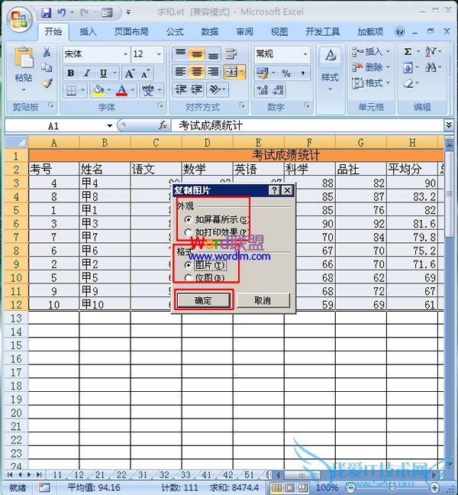The height and width of the screenshot is (495, 458).
Task: Confirm dialog with 确定 button
Action: 204,300
